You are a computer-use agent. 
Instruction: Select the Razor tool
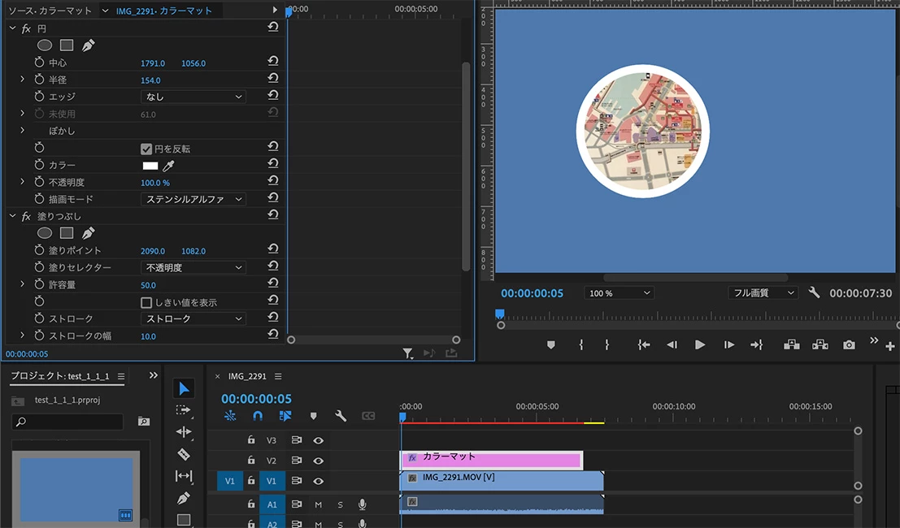point(184,454)
